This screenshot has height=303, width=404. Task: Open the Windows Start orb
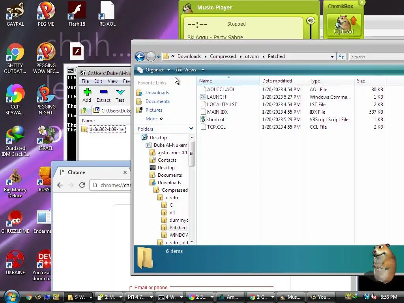click(x=11, y=296)
